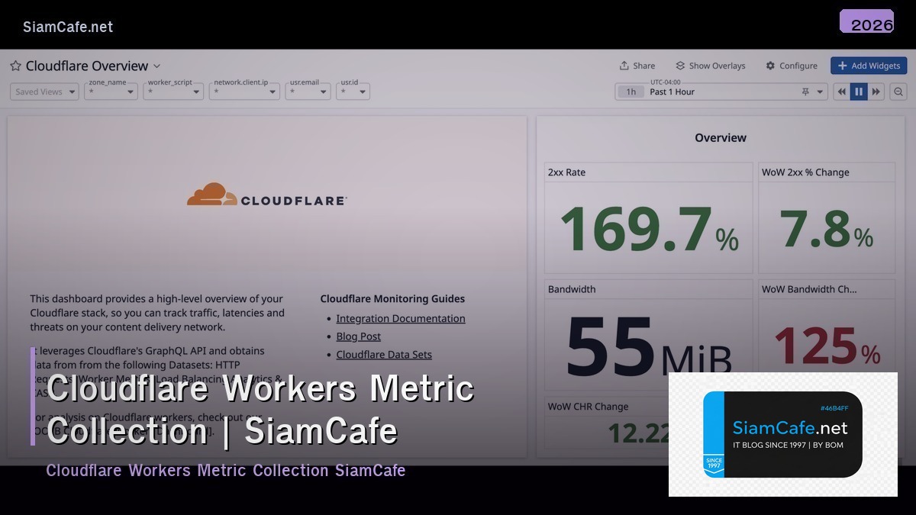
Task: Open the Blog Post link
Action: tap(358, 336)
